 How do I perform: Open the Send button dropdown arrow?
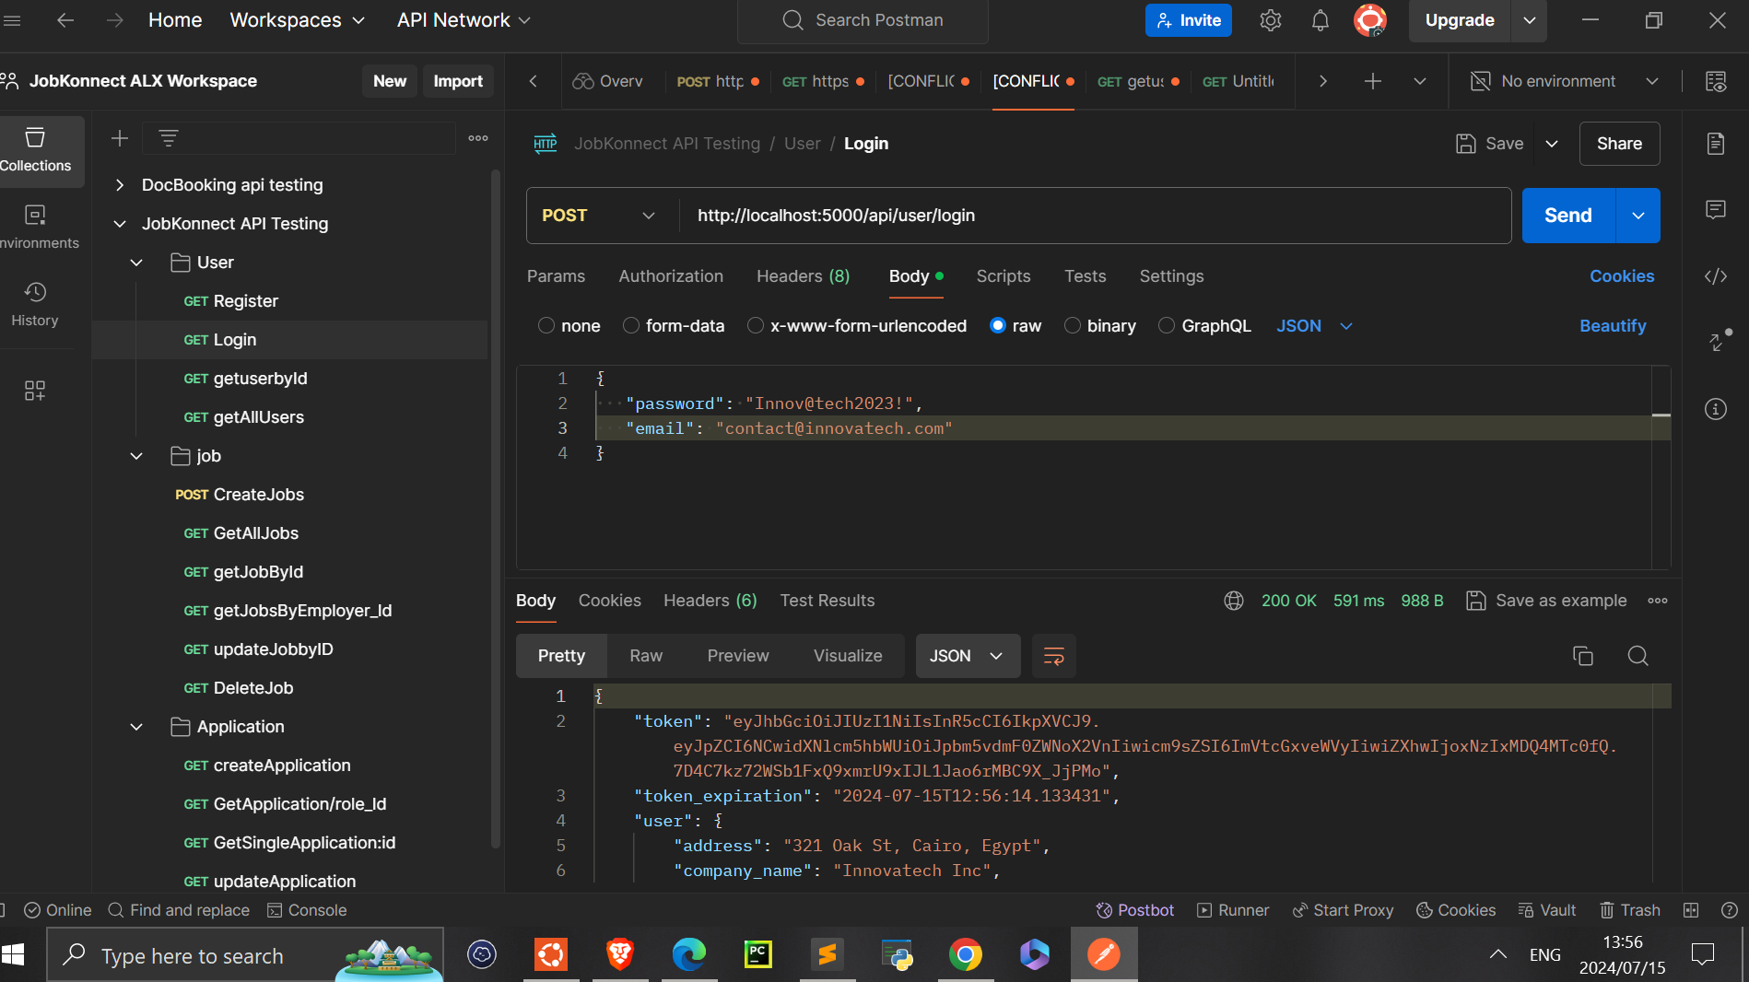coord(1638,216)
